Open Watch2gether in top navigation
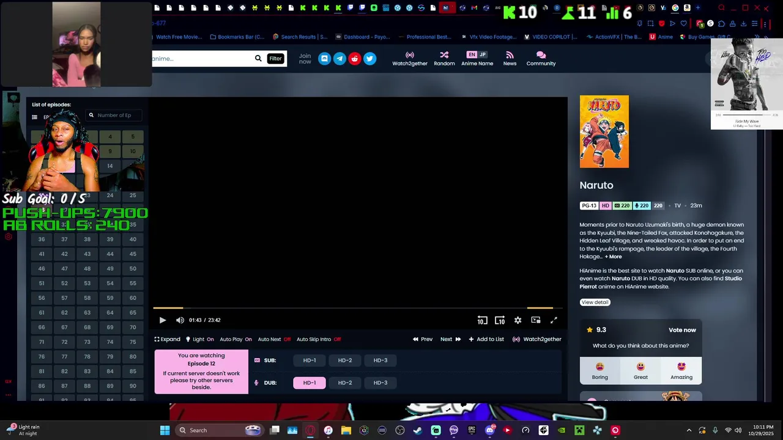 pos(410,59)
